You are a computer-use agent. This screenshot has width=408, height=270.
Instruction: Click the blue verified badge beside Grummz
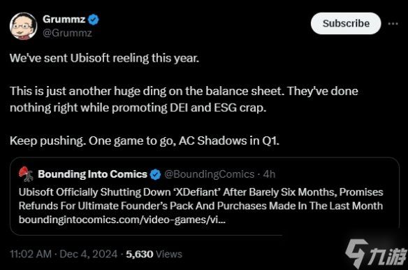click(x=94, y=20)
